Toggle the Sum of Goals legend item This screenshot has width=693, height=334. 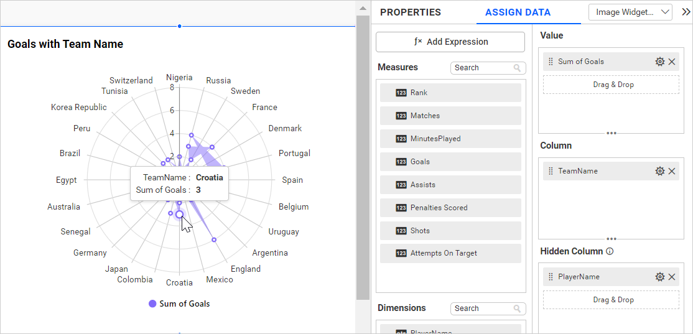tap(179, 304)
